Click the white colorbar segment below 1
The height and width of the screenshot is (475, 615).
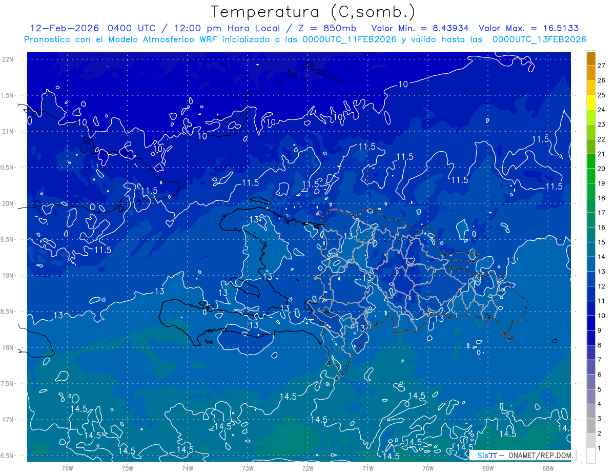coord(591,456)
